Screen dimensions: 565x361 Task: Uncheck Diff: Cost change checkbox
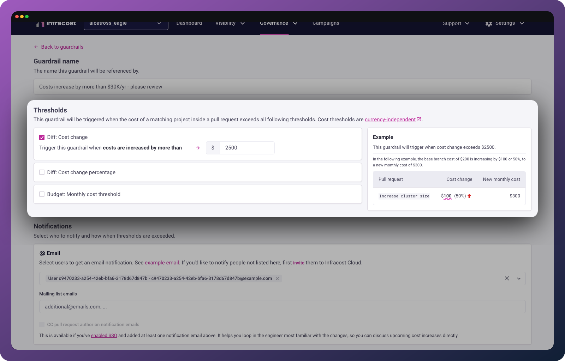click(x=42, y=137)
